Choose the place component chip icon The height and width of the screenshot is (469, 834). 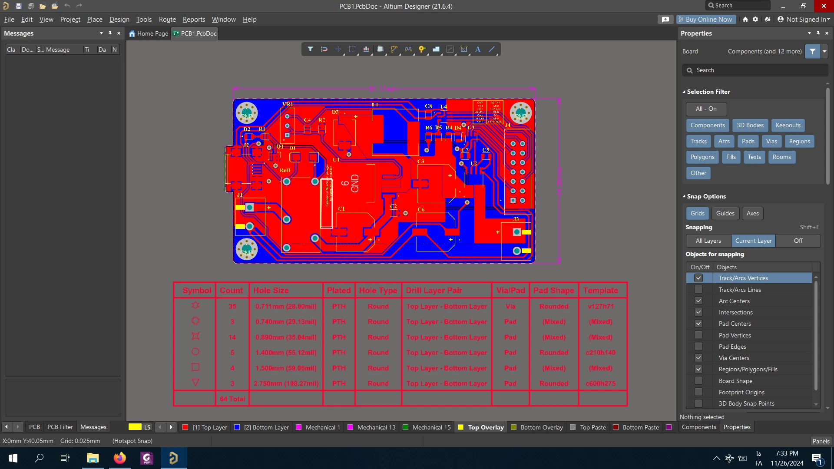(380, 49)
